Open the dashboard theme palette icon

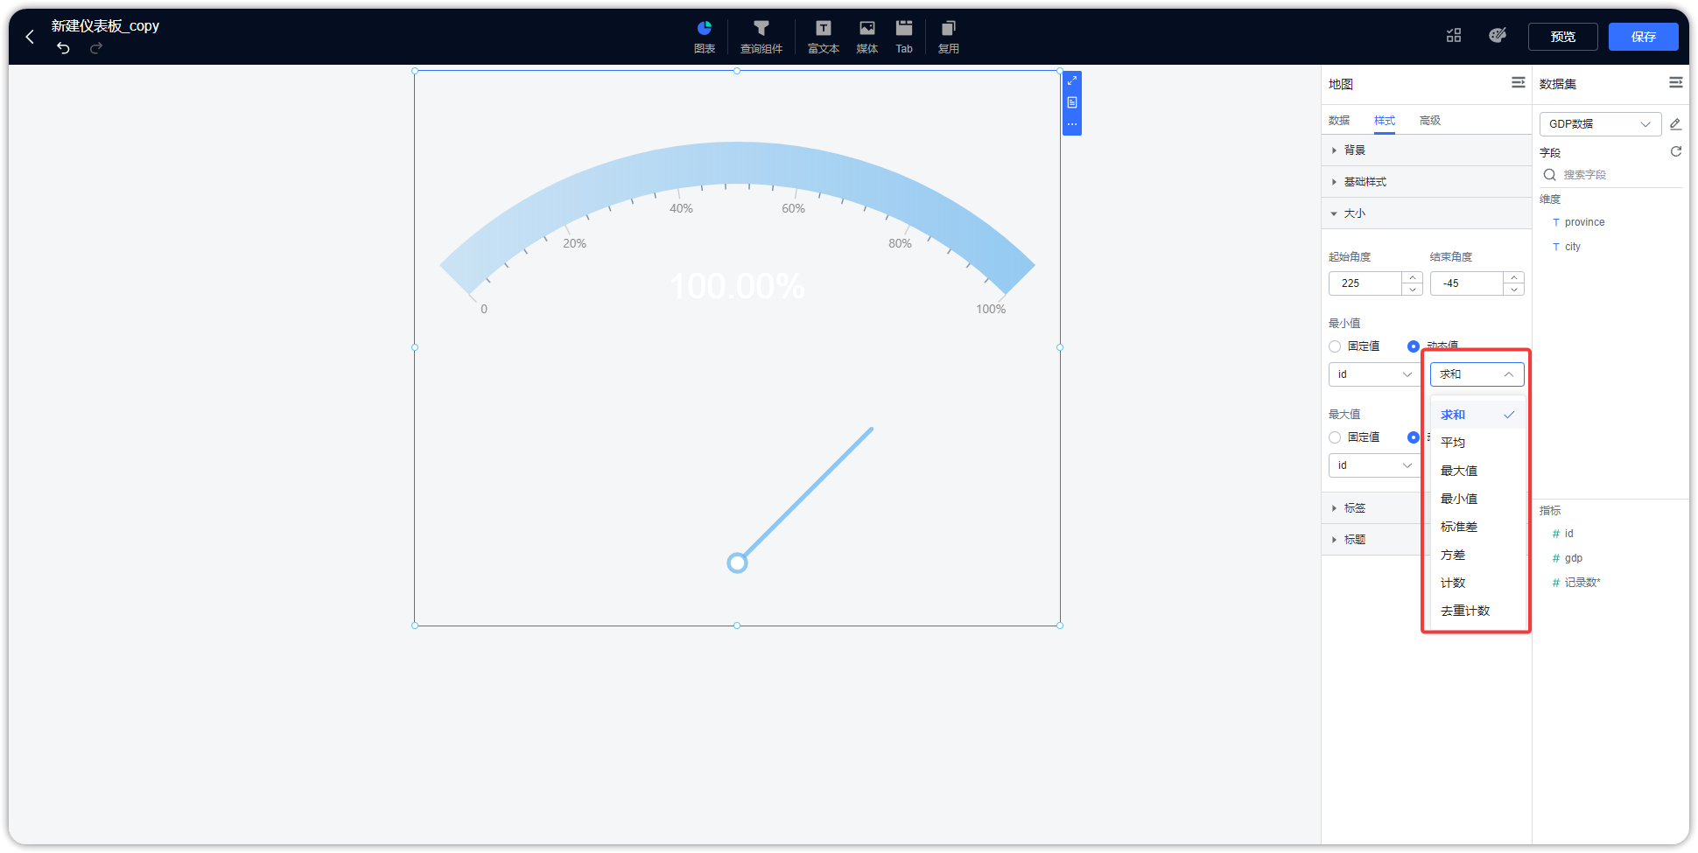(1498, 35)
